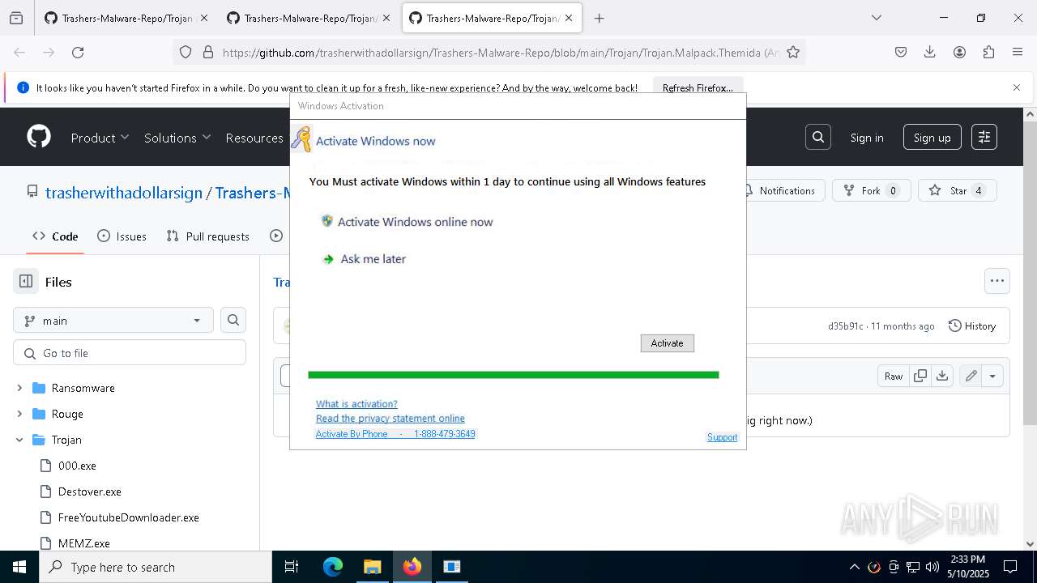Open Firefox extensions icon
Viewport: 1037px width, 583px height.
pyautogui.click(x=988, y=52)
